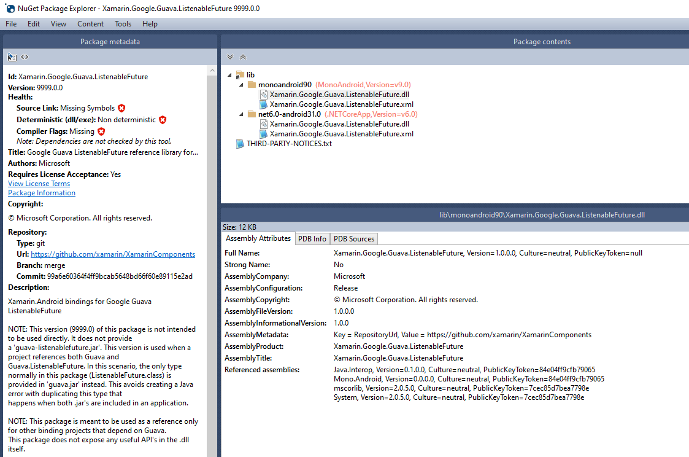Click the 'Version: 9999.0.0' text
Image resolution: width=689 pixels, height=457 pixels.
tap(35, 87)
